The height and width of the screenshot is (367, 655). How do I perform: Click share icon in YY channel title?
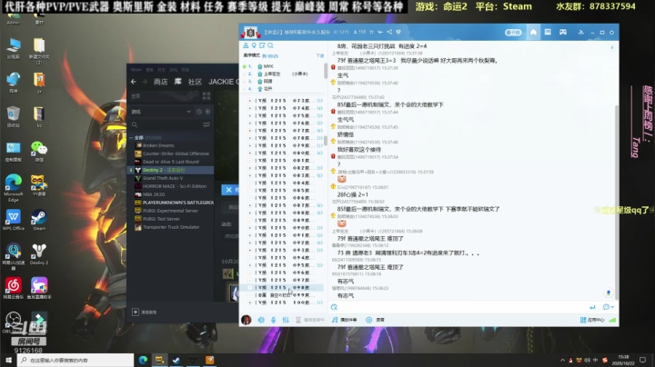point(389,32)
